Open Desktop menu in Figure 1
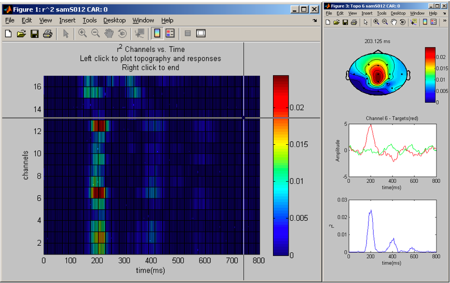 (115, 20)
